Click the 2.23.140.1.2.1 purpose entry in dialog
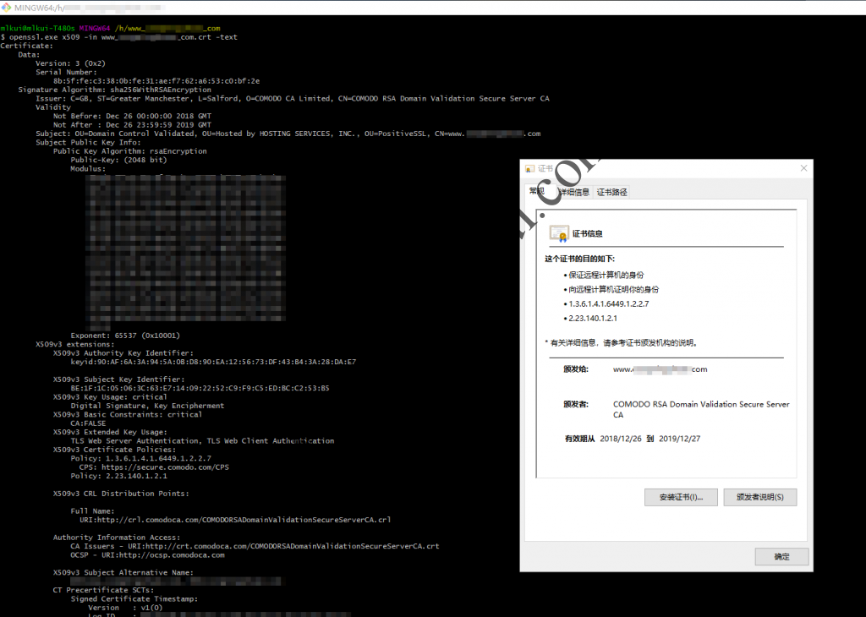 coord(593,319)
